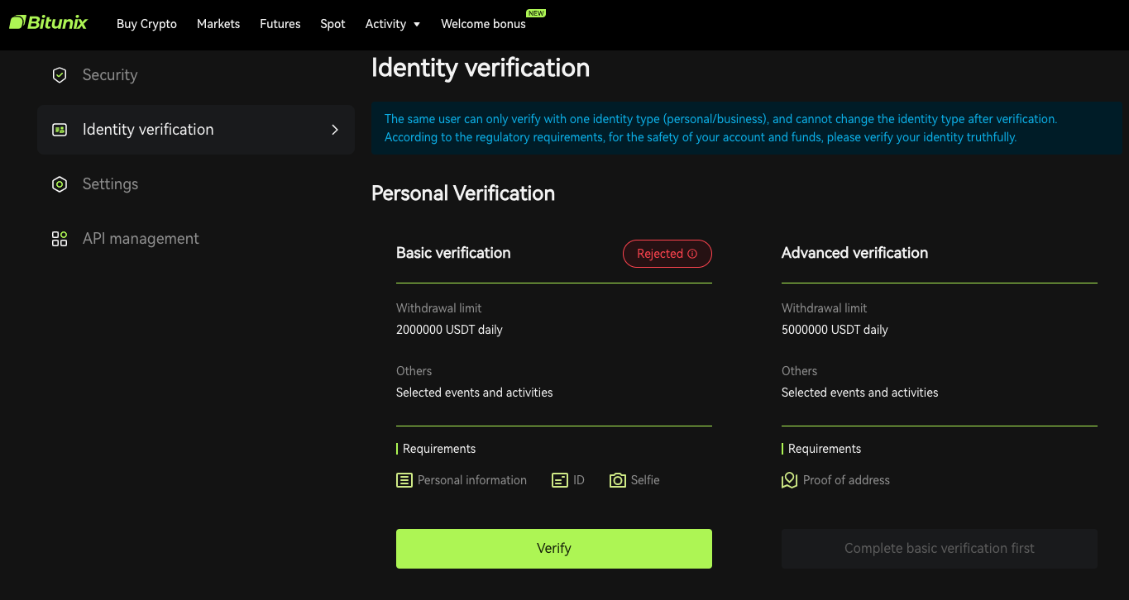Select the Security shield icon in sidebar
This screenshot has width=1129, height=600.
[x=59, y=74]
